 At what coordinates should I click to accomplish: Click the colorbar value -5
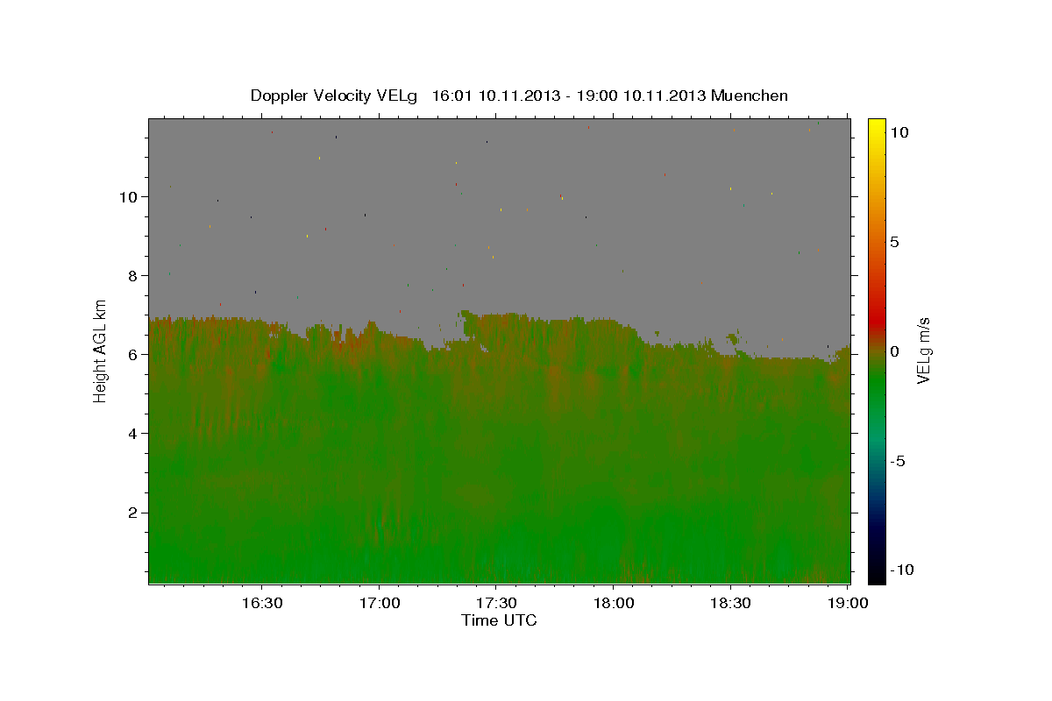pos(898,461)
